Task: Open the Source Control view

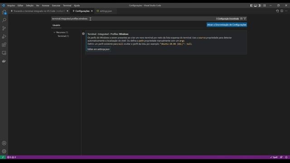Action: (x=4, y=28)
